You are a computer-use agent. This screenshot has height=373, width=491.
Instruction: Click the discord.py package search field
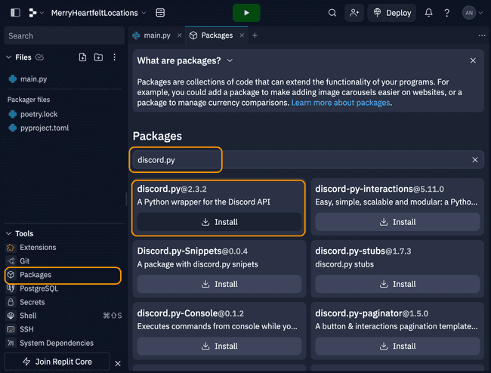point(308,160)
